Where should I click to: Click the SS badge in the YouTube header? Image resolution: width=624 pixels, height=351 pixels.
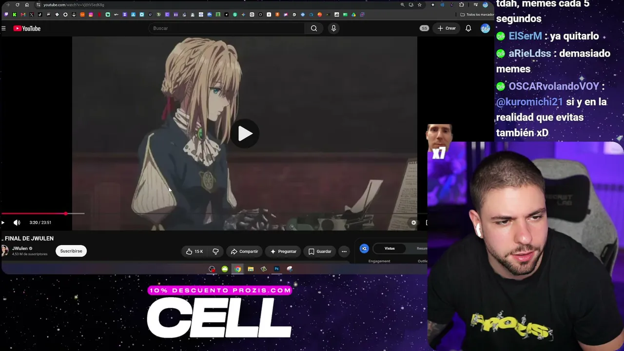(x=424, y=28)
